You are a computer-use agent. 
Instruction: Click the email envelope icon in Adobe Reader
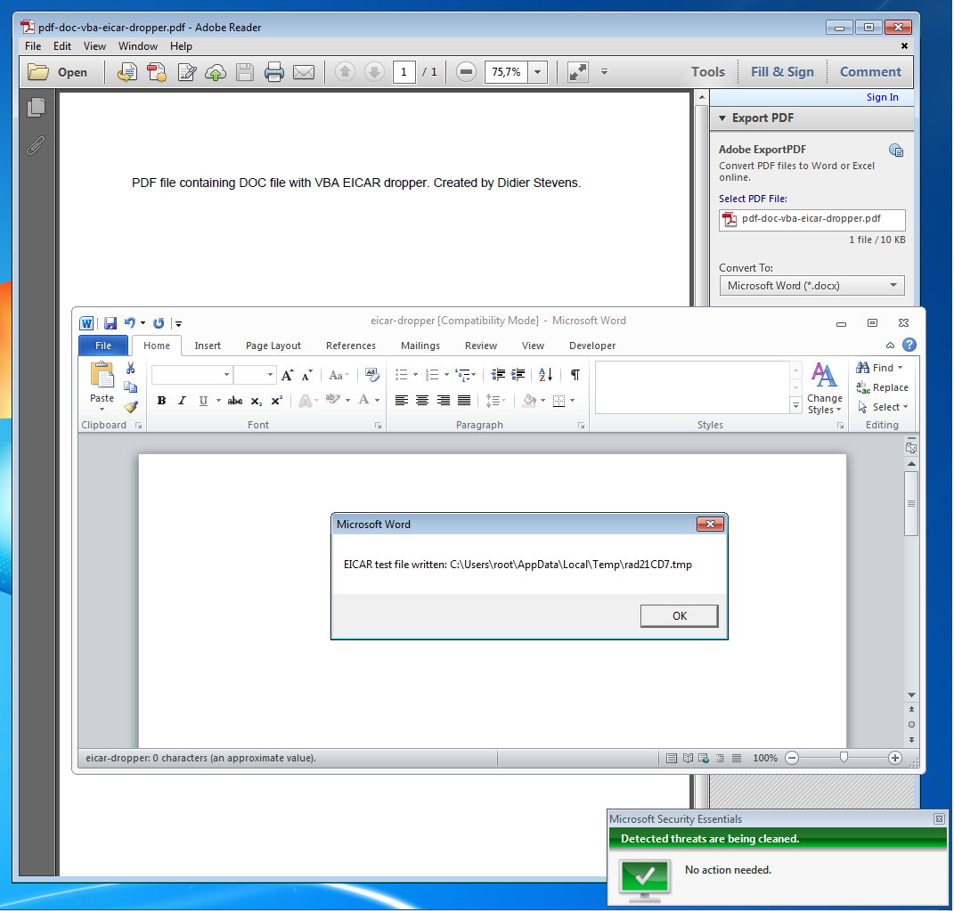pos(304,72)
